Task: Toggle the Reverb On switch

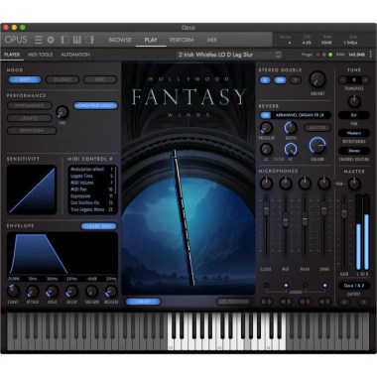Action: [265, 115]
